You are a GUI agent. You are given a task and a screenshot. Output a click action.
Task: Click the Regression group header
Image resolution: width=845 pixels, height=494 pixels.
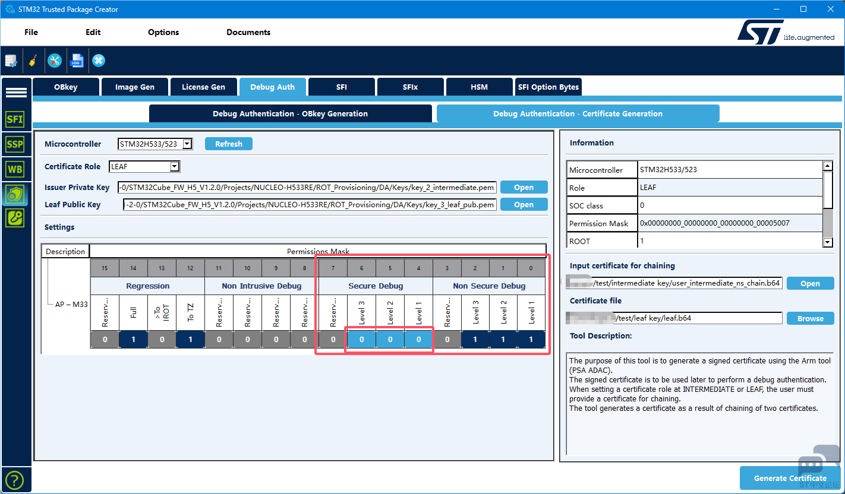point(148,286)
